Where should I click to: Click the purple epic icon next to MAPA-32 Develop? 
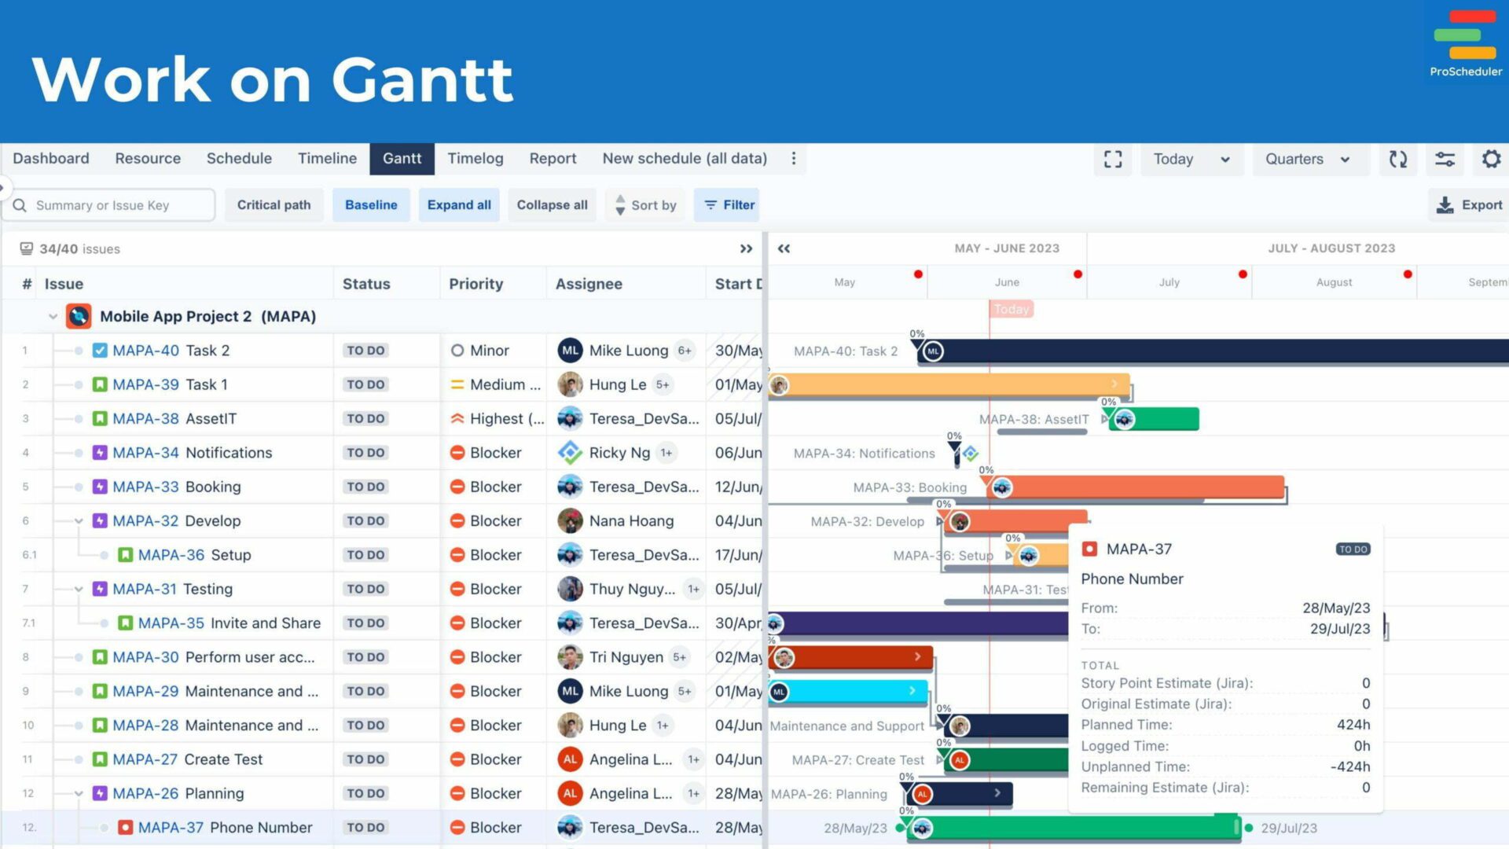pos(100,520)
